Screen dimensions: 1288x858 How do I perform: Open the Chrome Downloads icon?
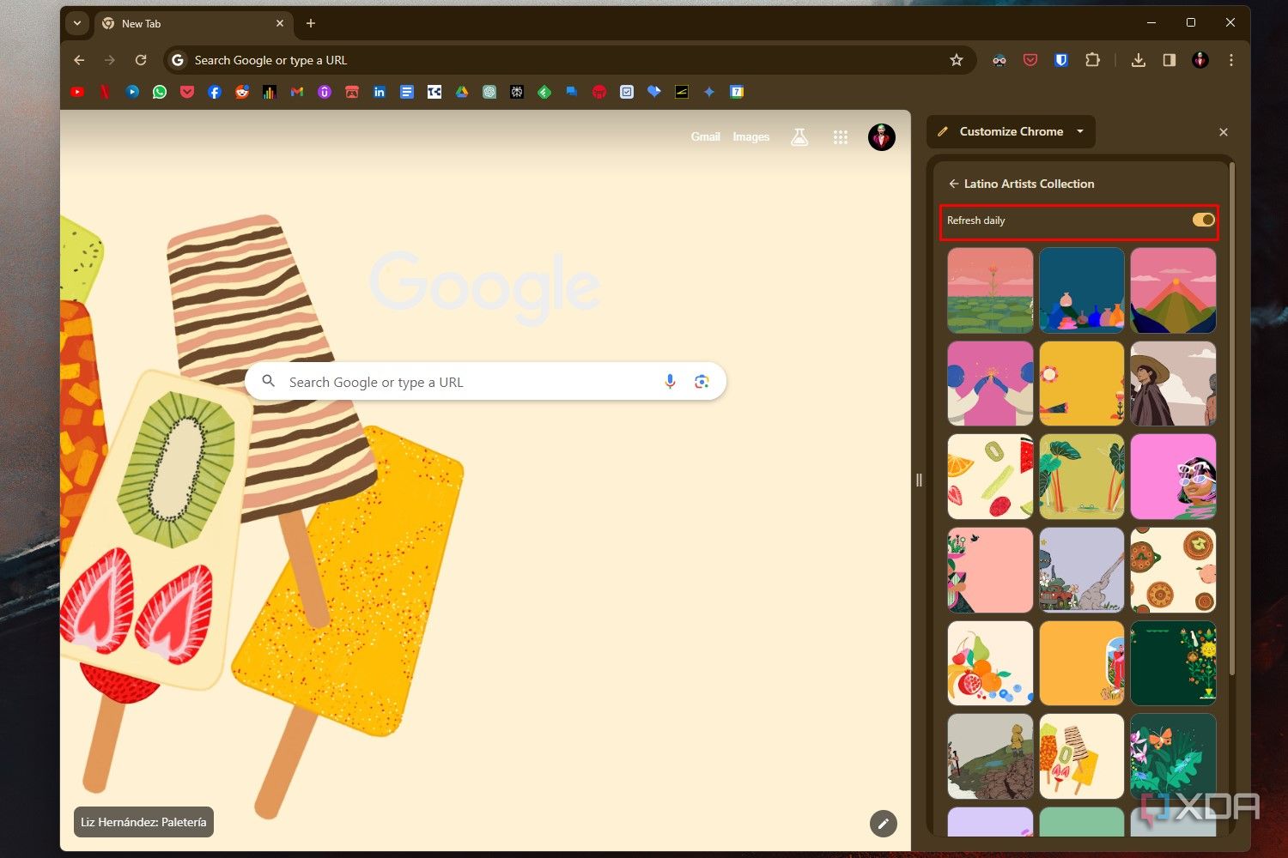(x=1139, y=59)
